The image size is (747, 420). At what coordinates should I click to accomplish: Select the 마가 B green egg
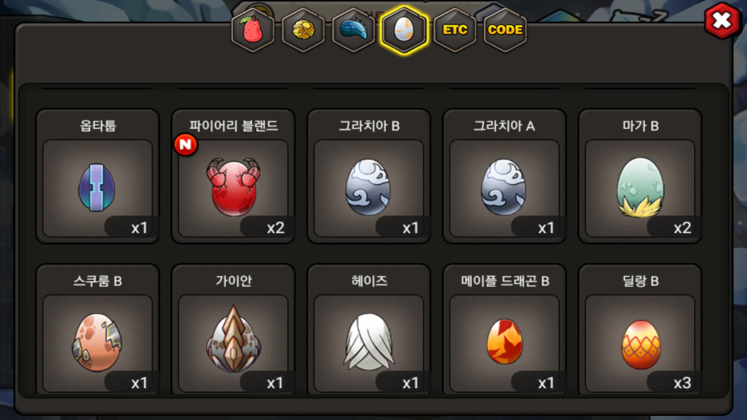tap(640, 176)
